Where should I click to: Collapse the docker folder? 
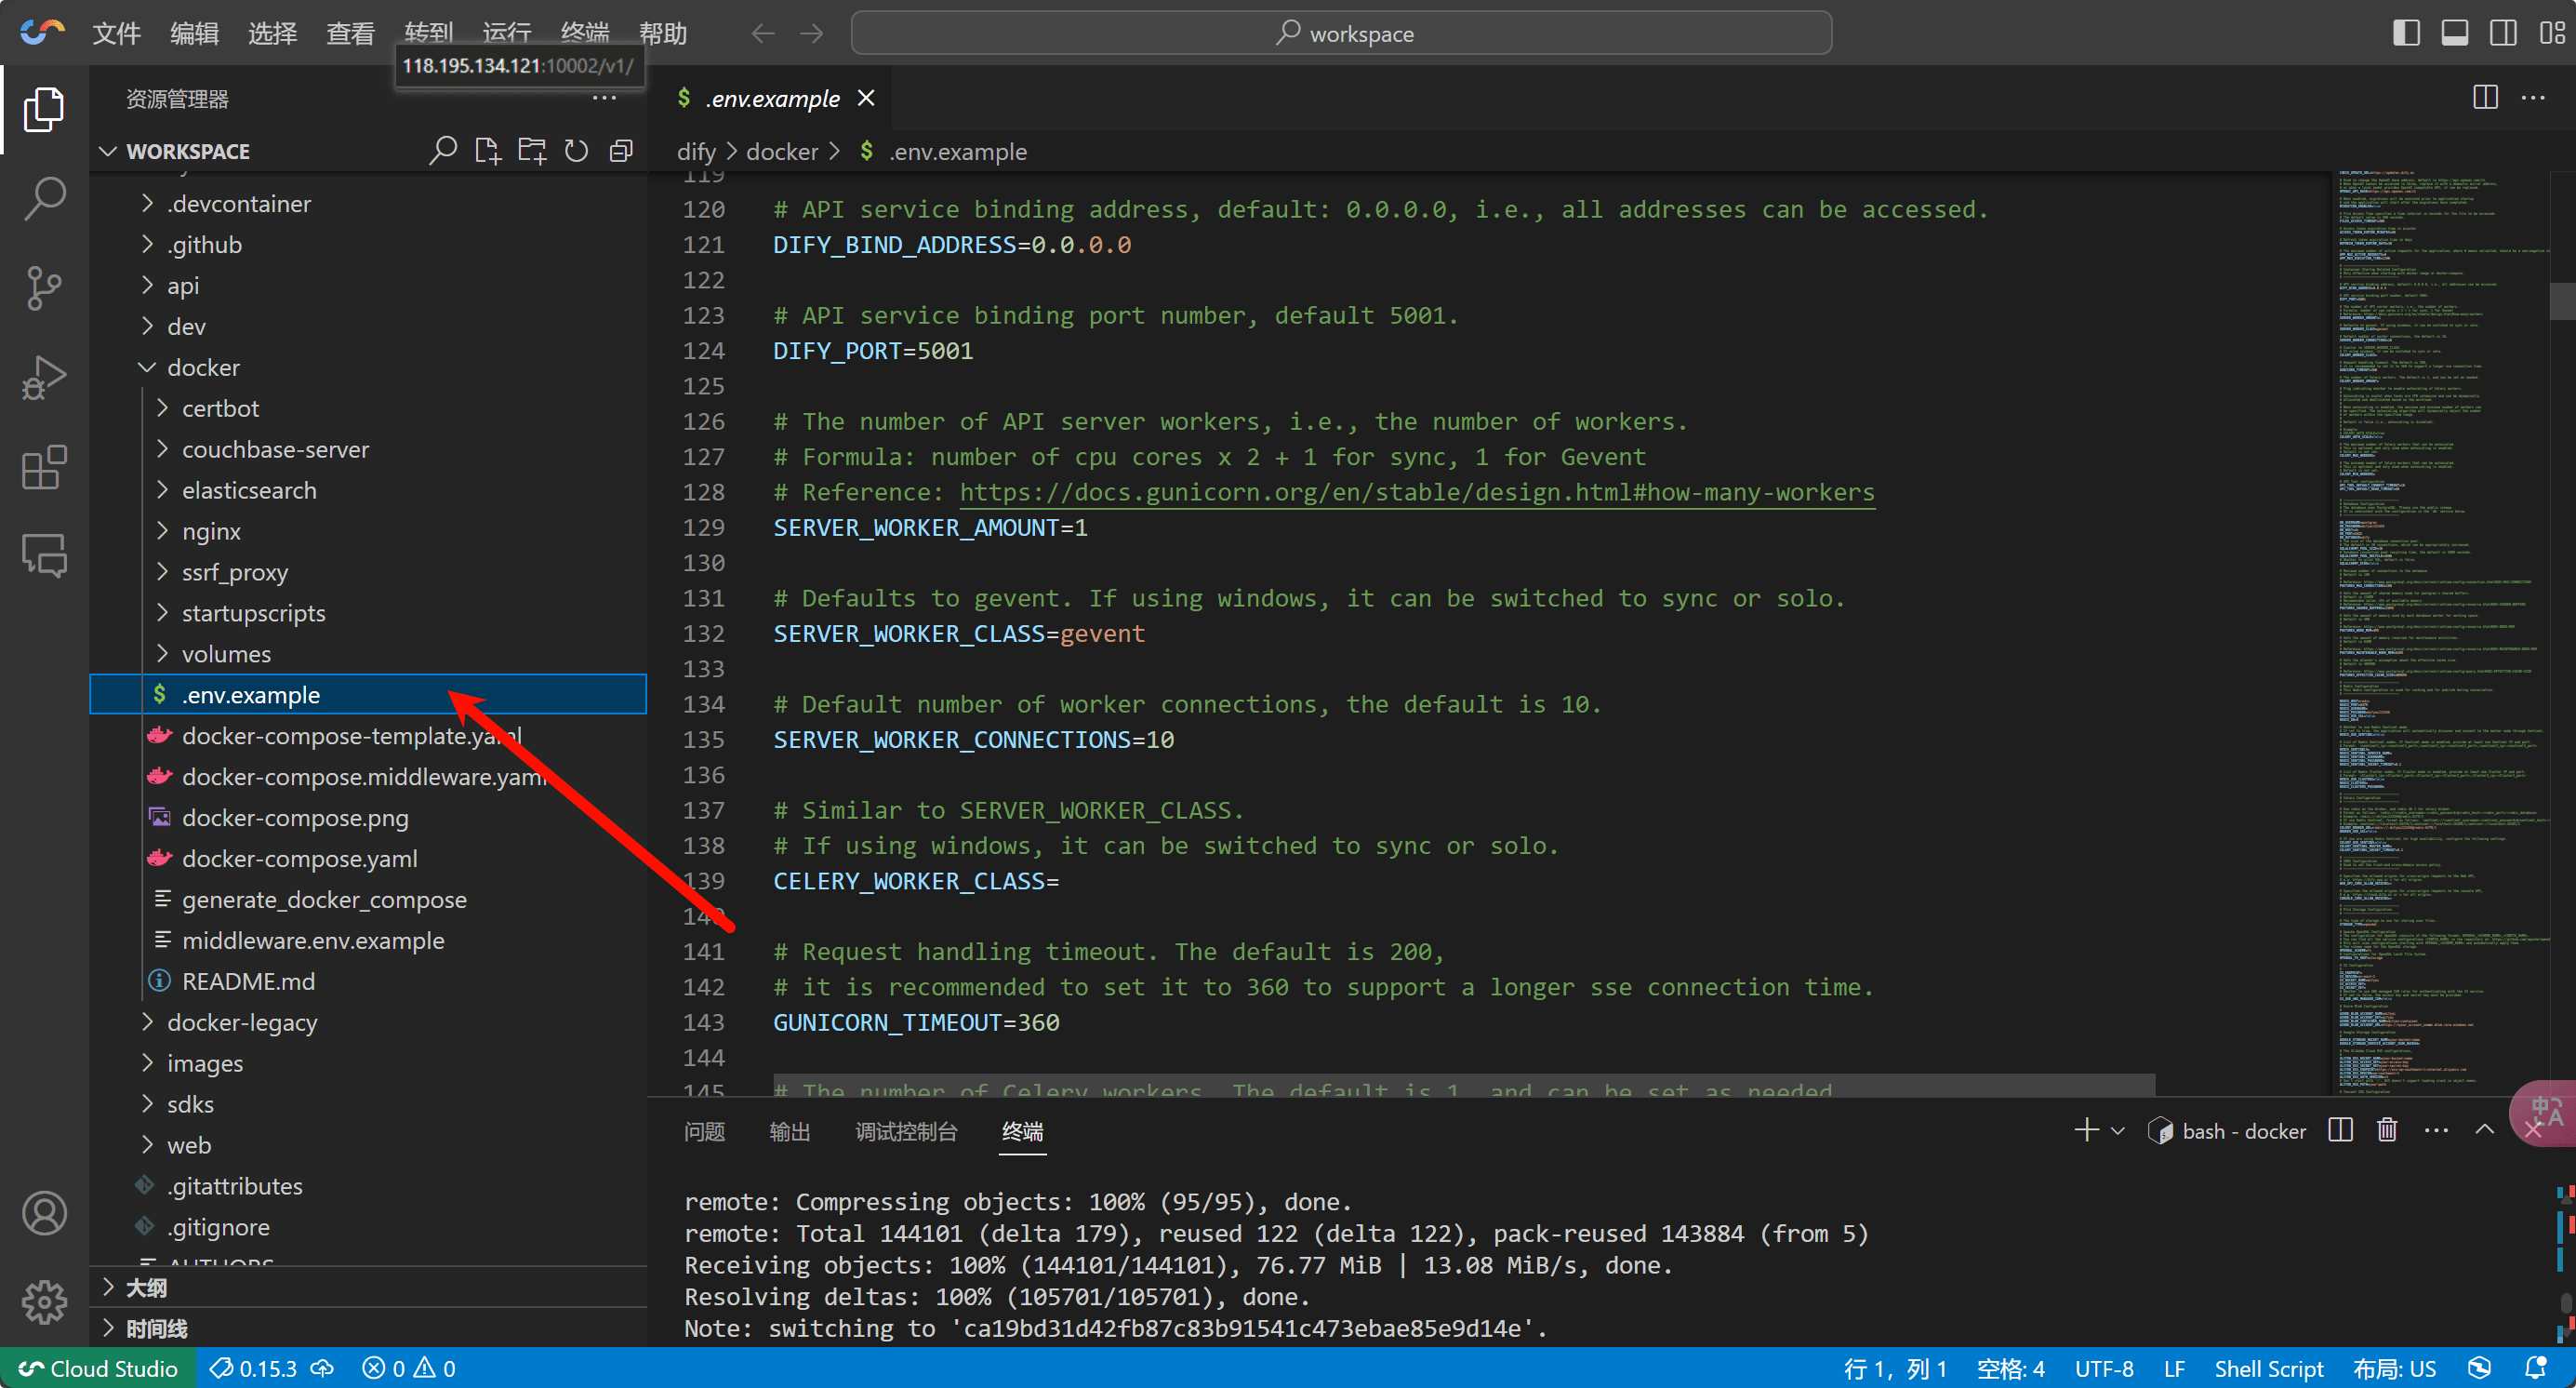click(203, 367)
